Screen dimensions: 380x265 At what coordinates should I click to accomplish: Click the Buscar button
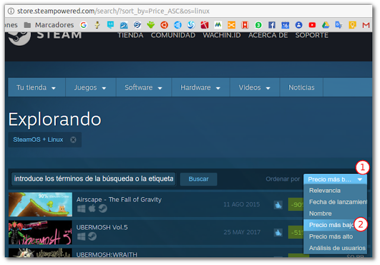tap(198, 179)
